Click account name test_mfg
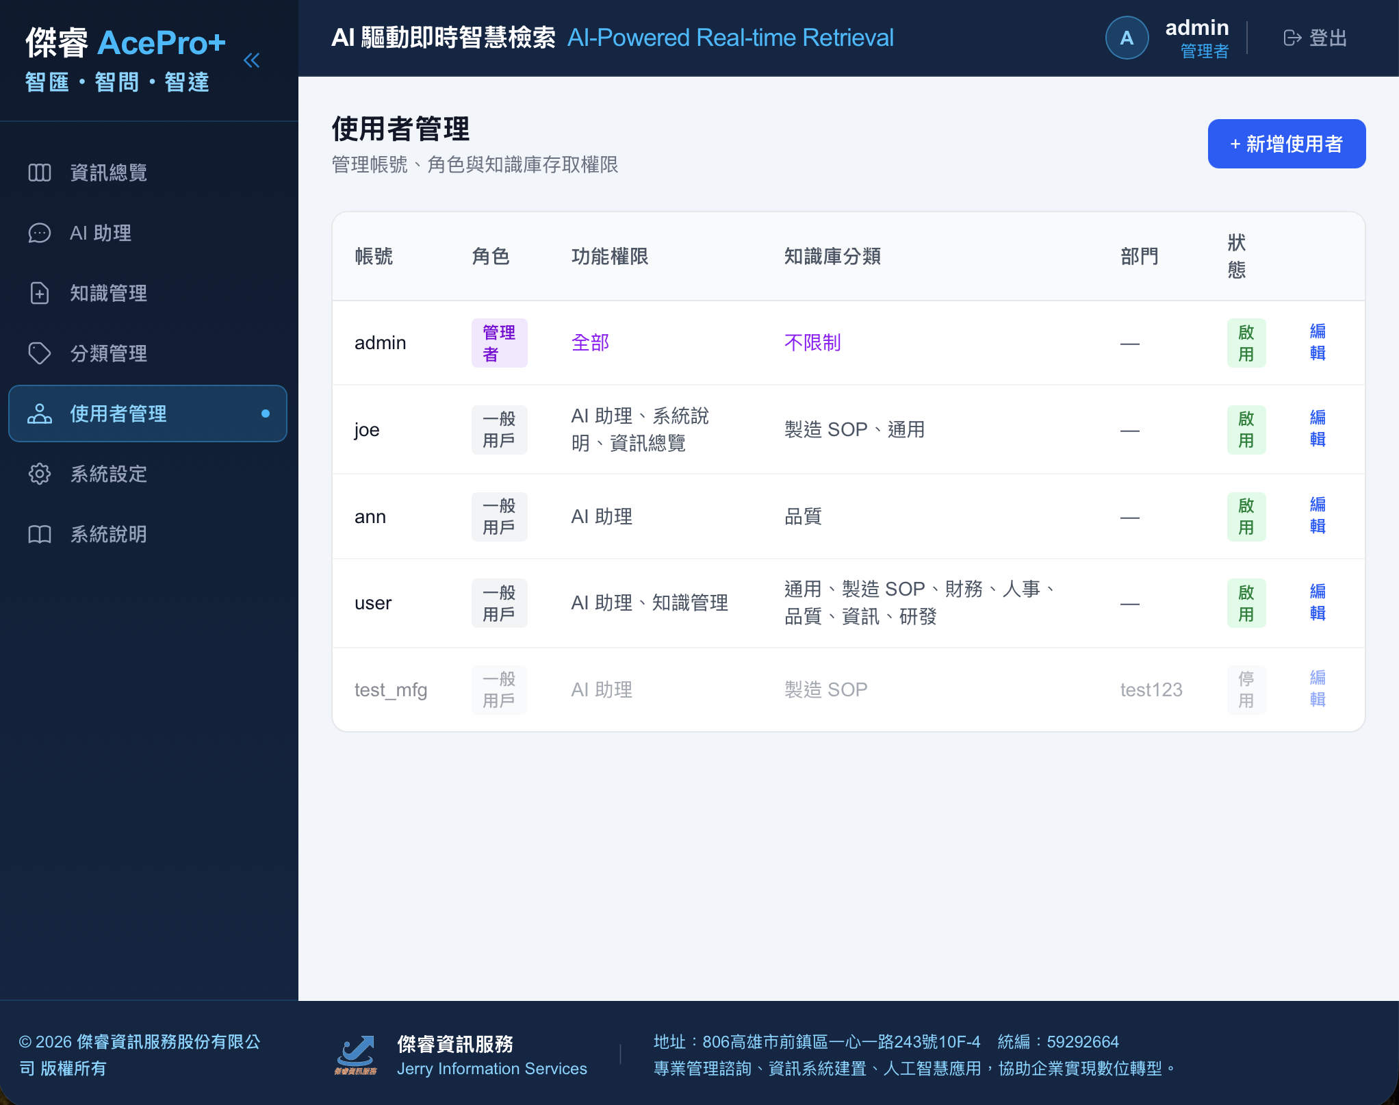1399x1105 pixels. tap(391, 689)
